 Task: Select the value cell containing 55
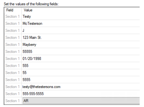[x=81, y=73]
